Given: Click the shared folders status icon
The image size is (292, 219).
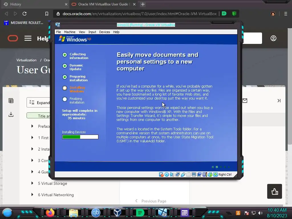Looking at the screenshot, I should point(188,175).
